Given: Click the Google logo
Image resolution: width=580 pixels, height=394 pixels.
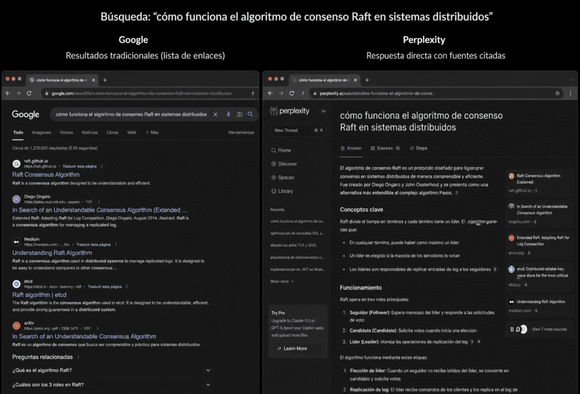Looking at the screenshot, I should (x=25, y=115).
